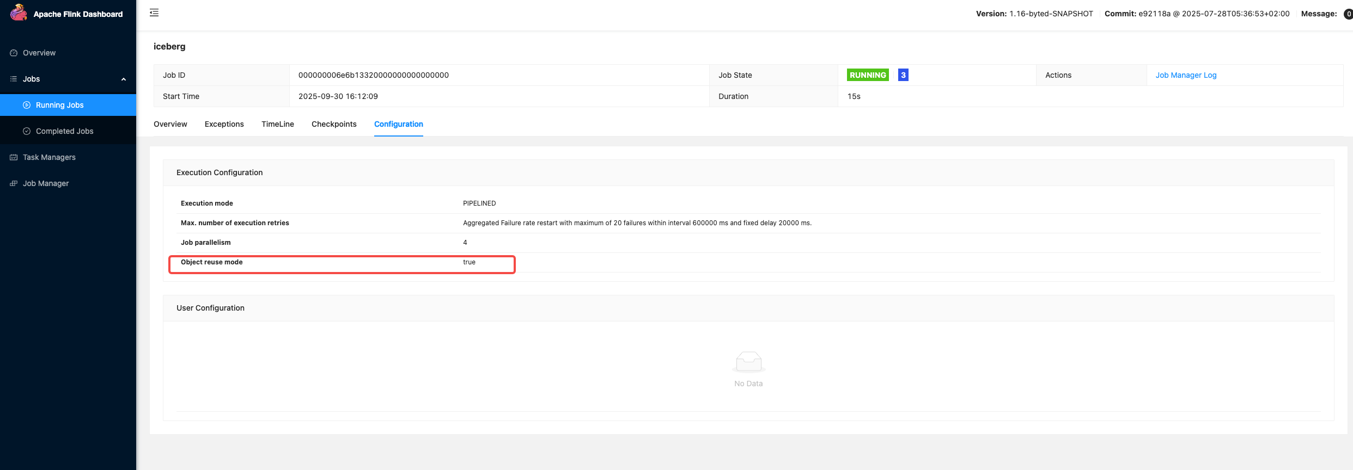
Task: Click the Commit e92118a text
Action: coord(1197,14)
